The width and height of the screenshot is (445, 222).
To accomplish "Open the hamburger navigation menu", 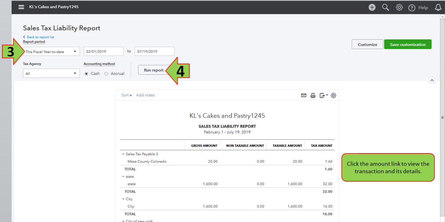I will point(21,7).
